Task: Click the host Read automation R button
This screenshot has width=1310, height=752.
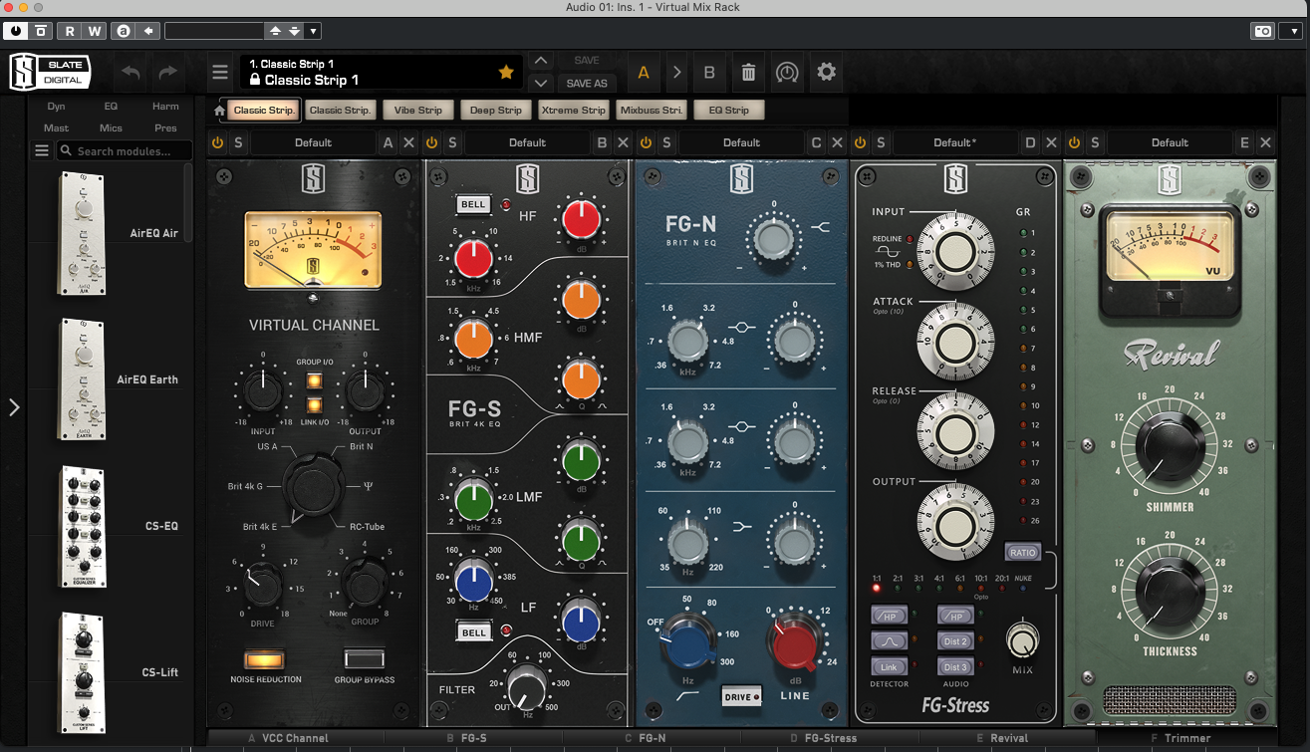Action: click(x=70, y=31)
